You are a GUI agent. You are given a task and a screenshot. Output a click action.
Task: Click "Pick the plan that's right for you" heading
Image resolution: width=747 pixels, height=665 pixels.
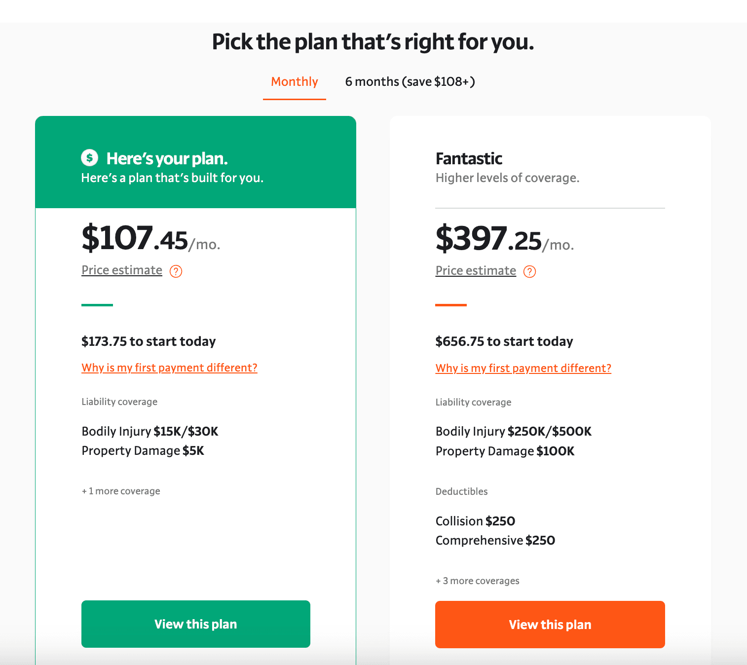pos(373,42)
